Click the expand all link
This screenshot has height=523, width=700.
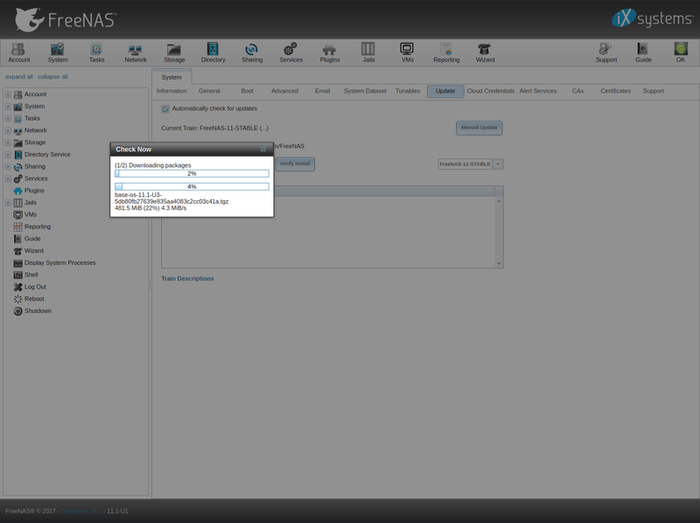tap(19, 77)
